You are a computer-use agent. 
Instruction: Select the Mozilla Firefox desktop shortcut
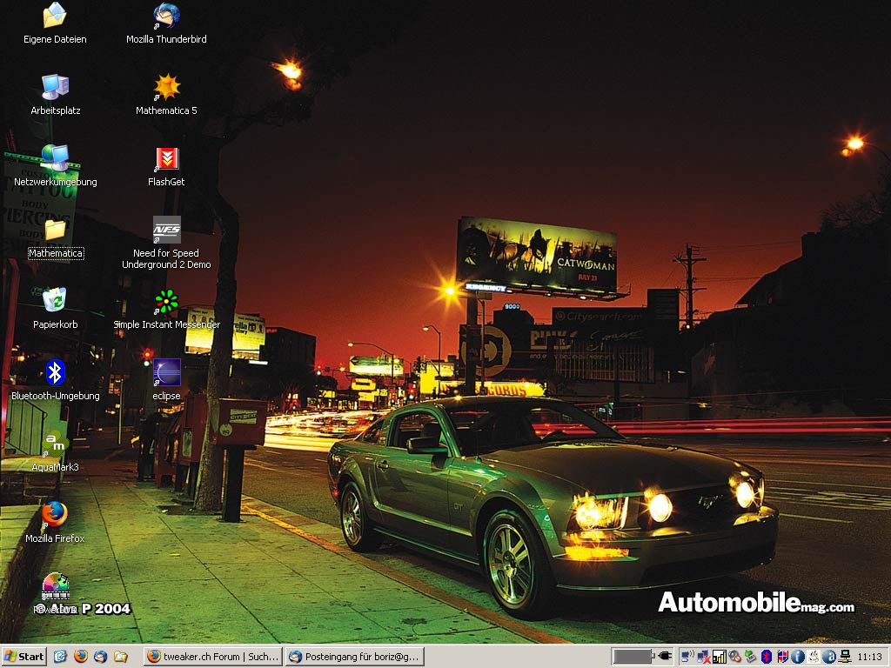click(x=55, y=523)
